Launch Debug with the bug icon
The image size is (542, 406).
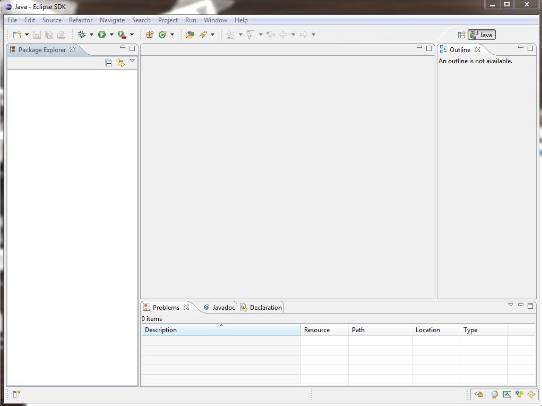pos(82,35)
